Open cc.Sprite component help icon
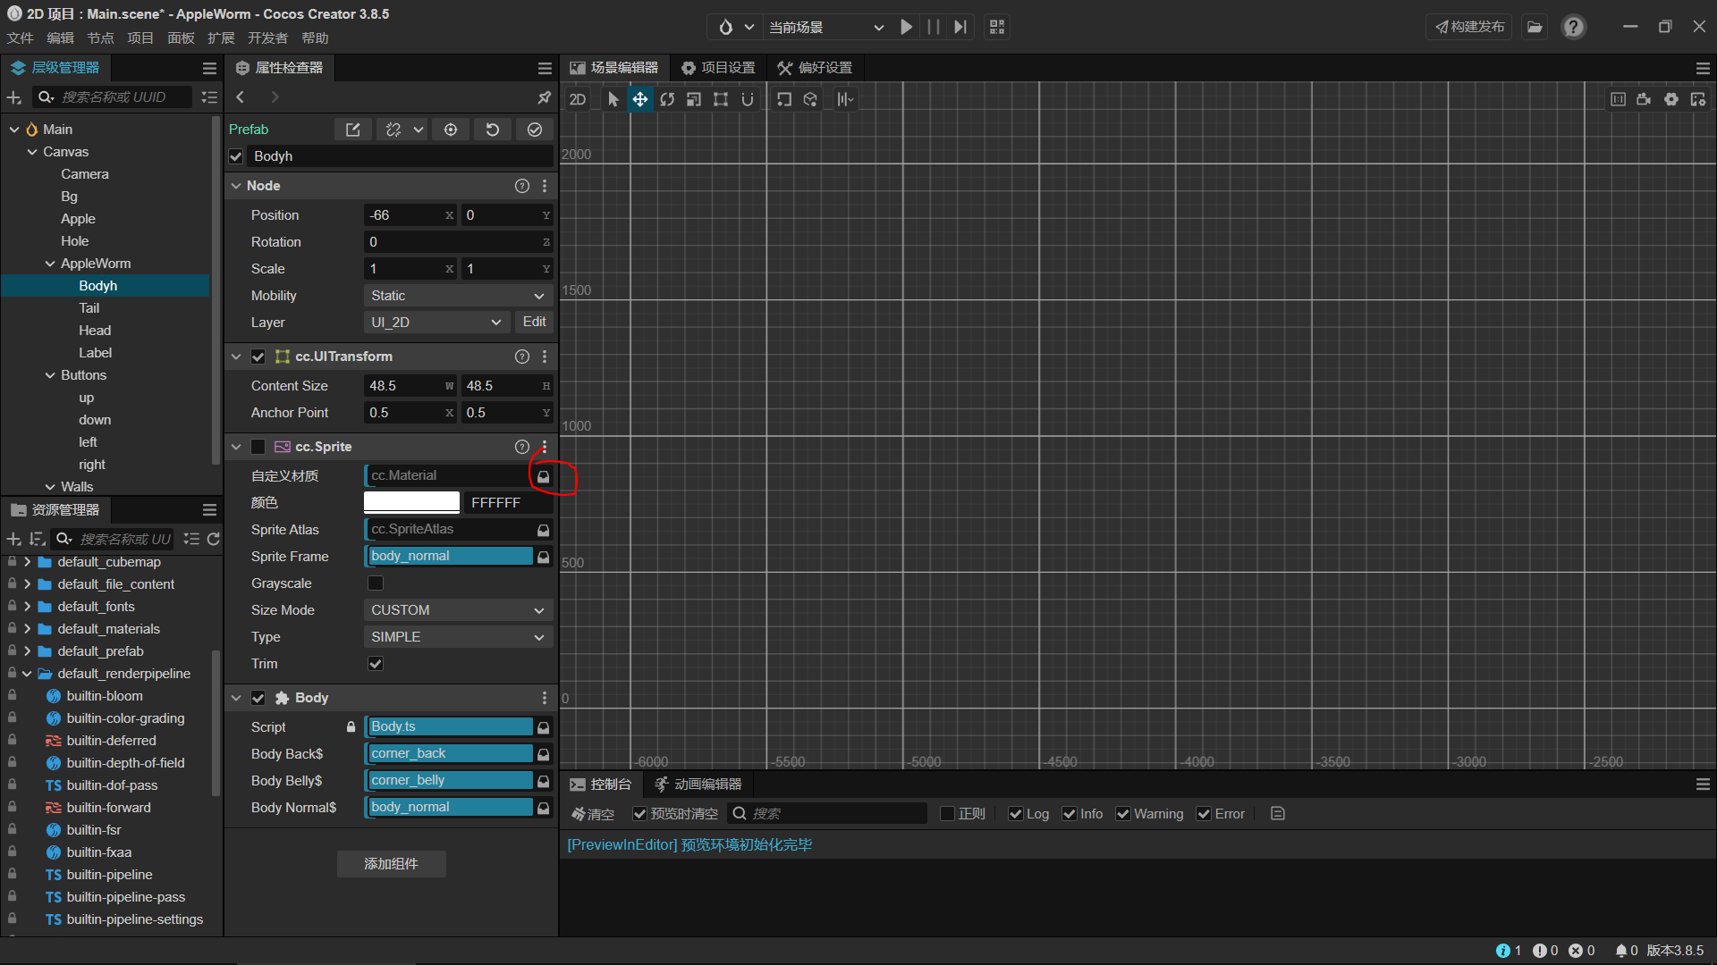1717x965 pixels. pos(522,447)
